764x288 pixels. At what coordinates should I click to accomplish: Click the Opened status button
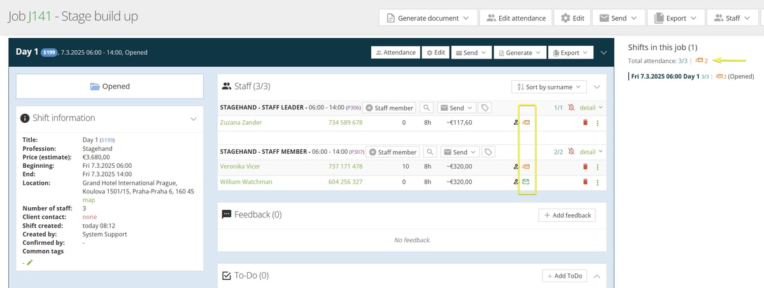(x=110, y=86)
